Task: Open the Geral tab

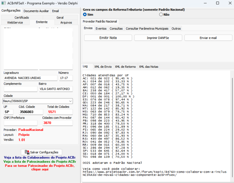Action: [60, 17]
